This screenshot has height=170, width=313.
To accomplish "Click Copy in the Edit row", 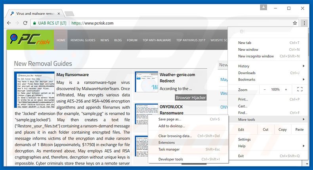I will coord(282,129).
